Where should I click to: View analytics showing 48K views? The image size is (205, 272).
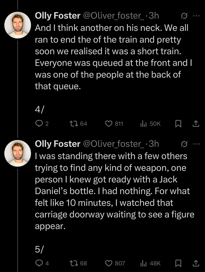[143, 263]
